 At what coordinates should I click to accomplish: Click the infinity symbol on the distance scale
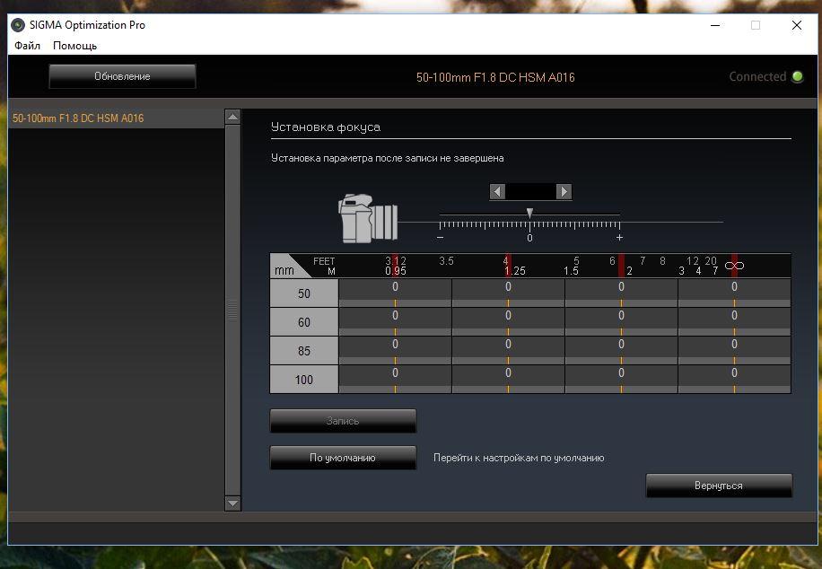[734, 266]
